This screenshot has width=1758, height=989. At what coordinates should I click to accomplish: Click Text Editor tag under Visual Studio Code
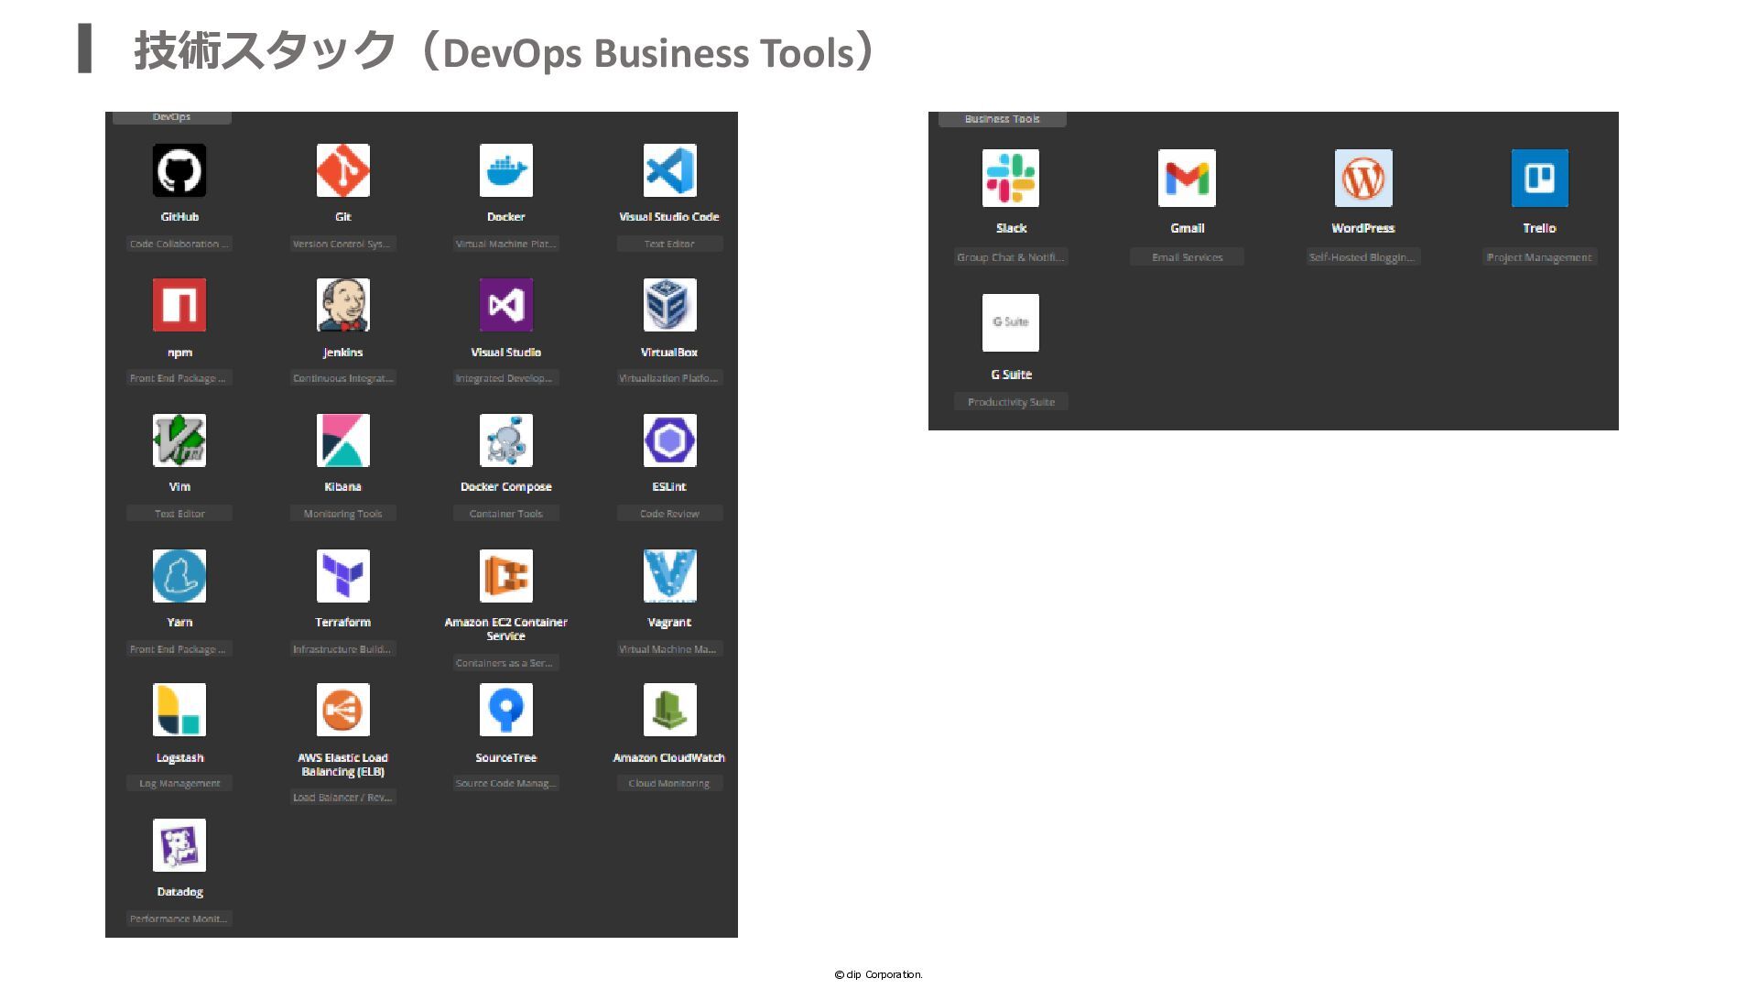tap(669, 244)
